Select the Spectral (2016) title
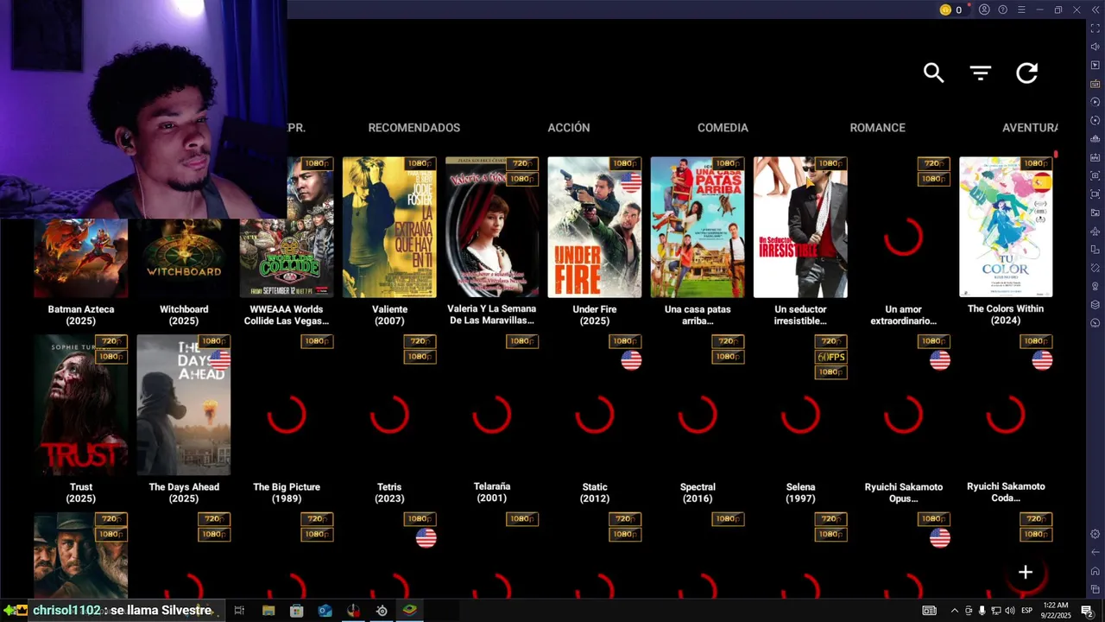This screenshot has height=622, width=1105. (x=698, y=492)
